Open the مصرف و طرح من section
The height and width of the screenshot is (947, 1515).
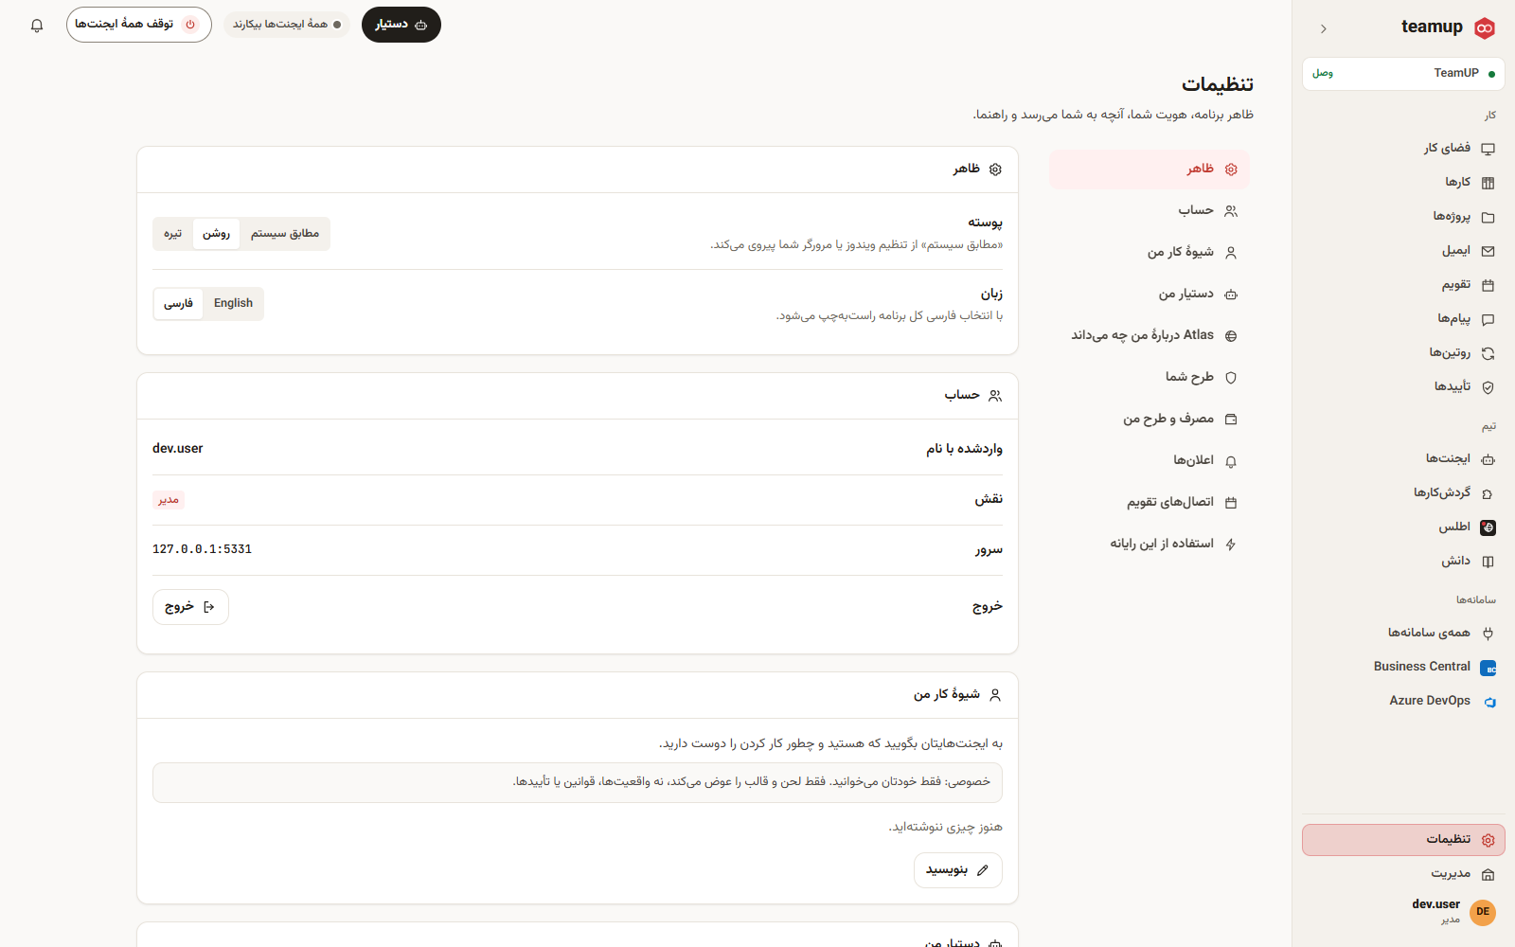pyautogui.click(x=1150, y=420)
